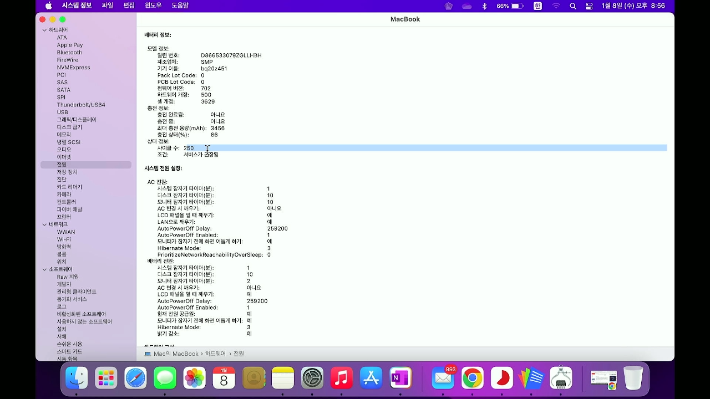
Task: Select Apple Pay in the sidebar
Action: (x=70, y=45)
